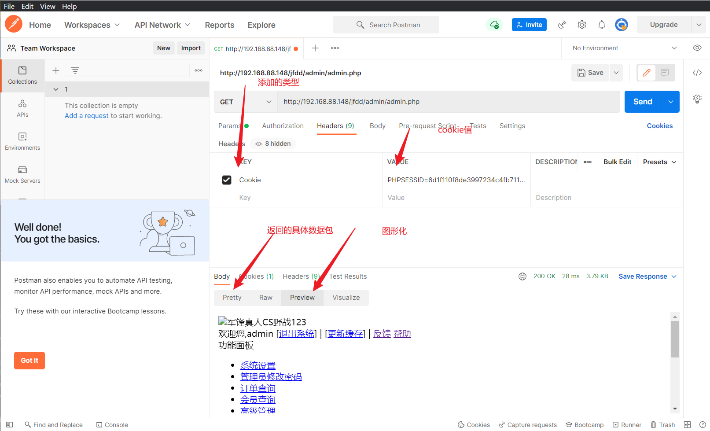Click the request URL input field

pos(449,102)
